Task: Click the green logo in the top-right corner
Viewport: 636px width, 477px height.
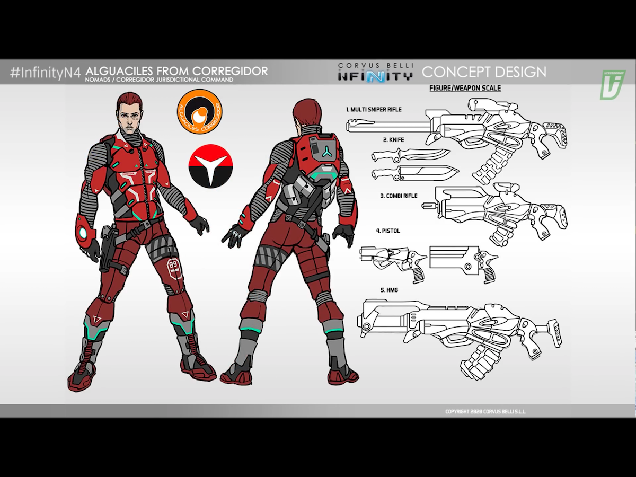Action: click(x=612, y=84)
